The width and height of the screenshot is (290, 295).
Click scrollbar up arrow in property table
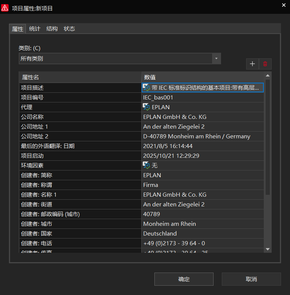click(268, 76)
